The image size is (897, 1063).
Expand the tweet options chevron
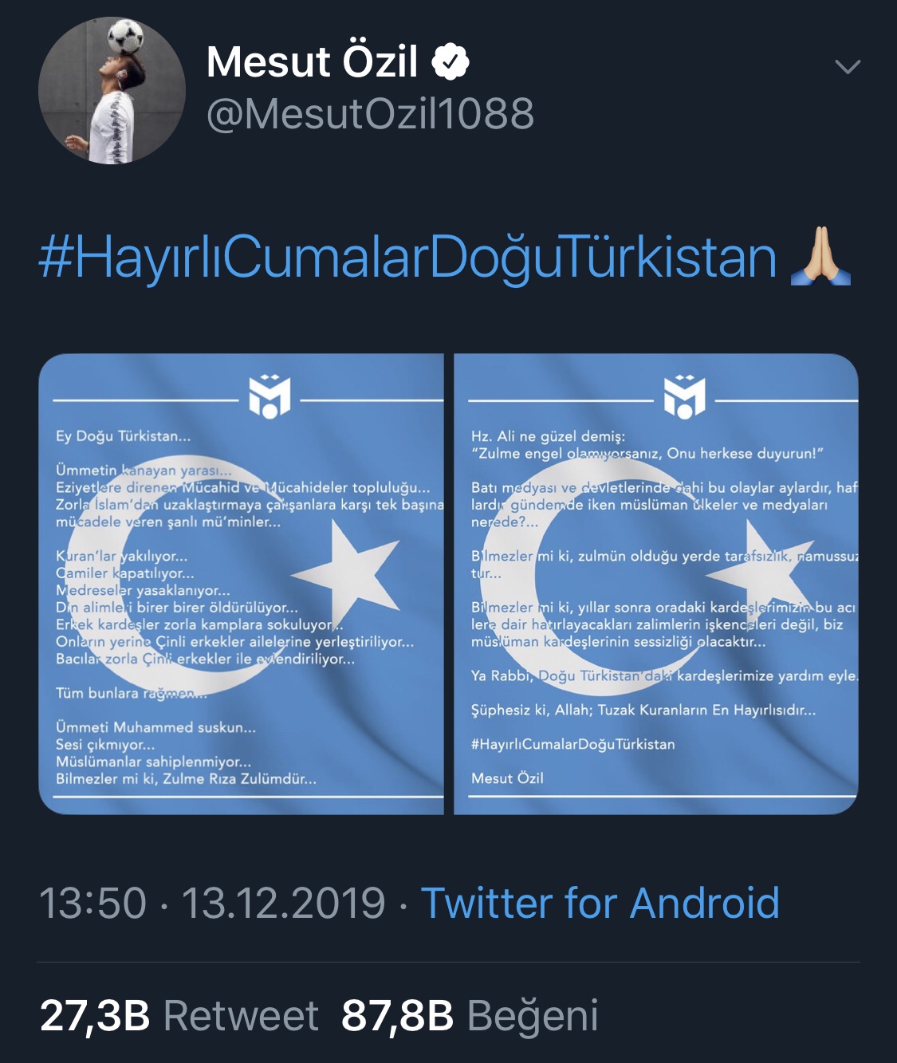pyautogui.click(x=847, y=66)
